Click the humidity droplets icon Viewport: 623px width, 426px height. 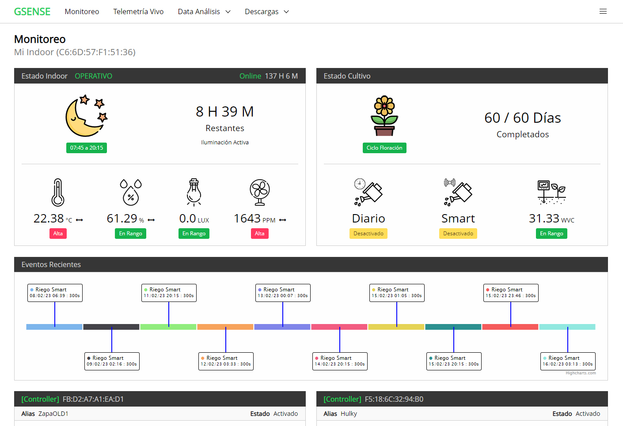131,192
